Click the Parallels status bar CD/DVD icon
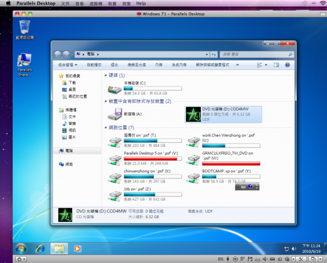The height and width of the screenshot is (263, 327). pyautogui.click(x=235, y=259)
